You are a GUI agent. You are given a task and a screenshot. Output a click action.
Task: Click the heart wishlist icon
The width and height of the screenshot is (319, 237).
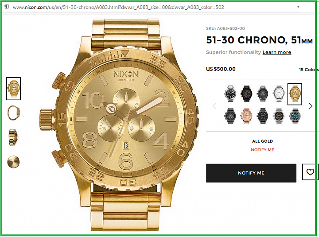(x=310, y=172)
